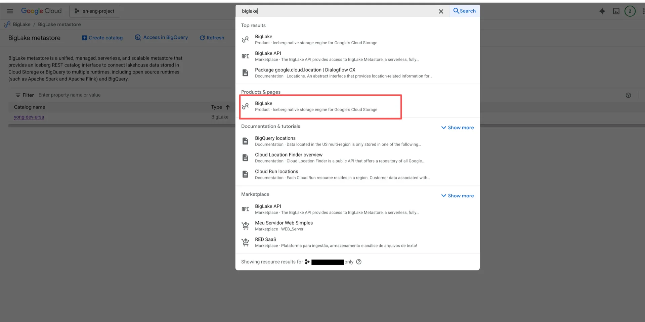The image size is (645, 322).
Task: Open the yong-dev-ursa catalog link
Action: click(29, 117)
